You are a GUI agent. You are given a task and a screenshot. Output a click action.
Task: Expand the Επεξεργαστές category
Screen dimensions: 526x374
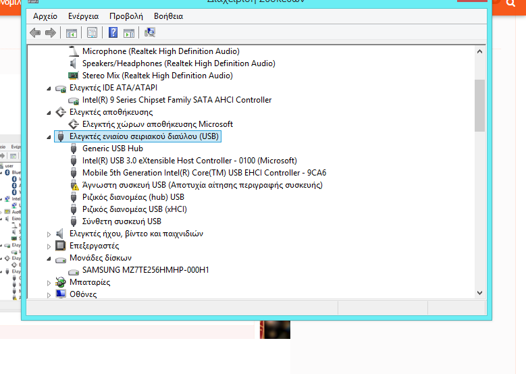point(49,246)
